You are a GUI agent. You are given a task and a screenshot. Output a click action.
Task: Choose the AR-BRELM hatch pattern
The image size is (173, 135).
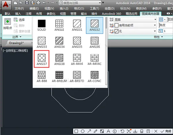click(59, 77)
